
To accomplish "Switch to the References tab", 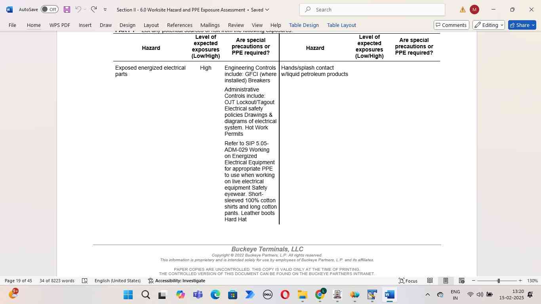I will tap(179, 25).
